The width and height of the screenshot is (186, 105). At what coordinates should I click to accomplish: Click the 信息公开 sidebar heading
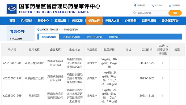(x=17, y=32)
